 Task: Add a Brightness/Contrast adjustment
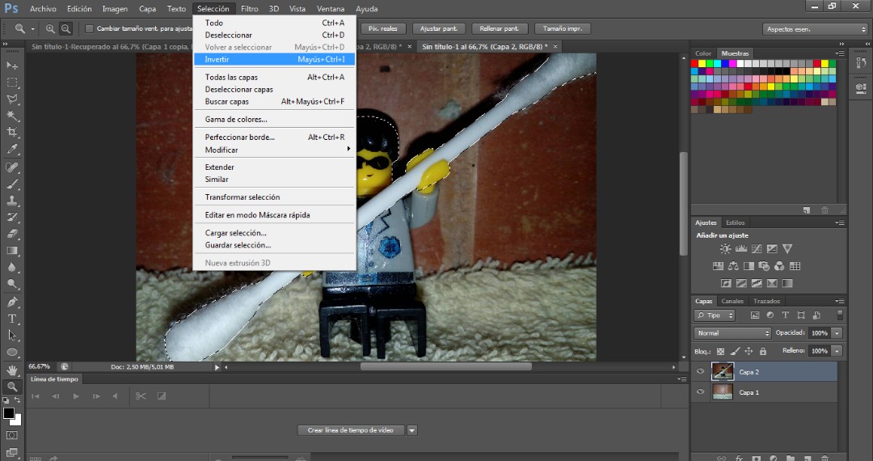point(725,249)
